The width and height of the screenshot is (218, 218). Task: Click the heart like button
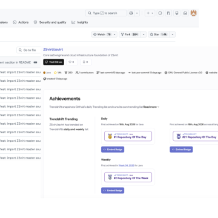click(x=72, y=62)
